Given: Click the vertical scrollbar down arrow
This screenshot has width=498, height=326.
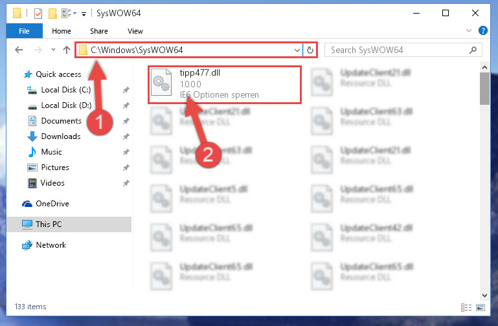Looking at the screenshot, I should coord(484,295).
